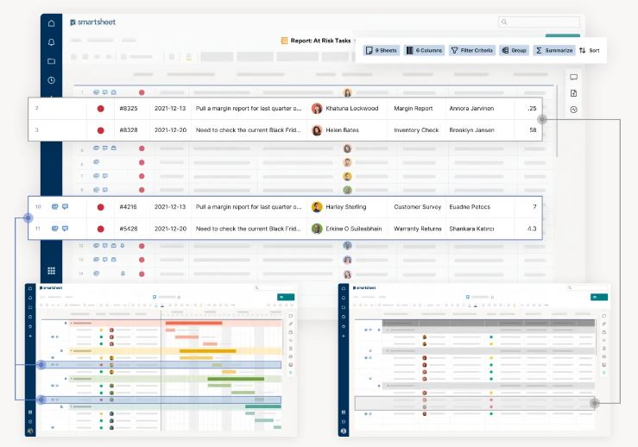
Task: Click the Annora Jarvinen cell
Action: (x=471, y=109)
